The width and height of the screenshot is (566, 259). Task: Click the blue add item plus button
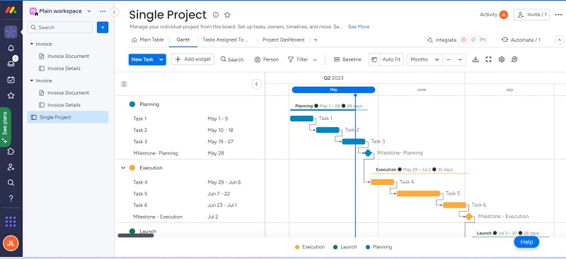(x=103, y=27)
